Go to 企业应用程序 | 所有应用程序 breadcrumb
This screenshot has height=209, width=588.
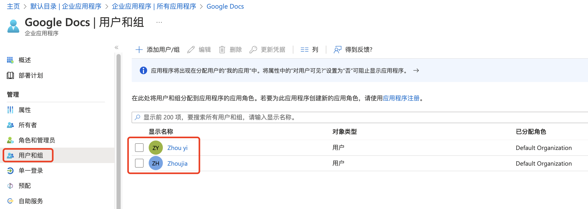154,6
